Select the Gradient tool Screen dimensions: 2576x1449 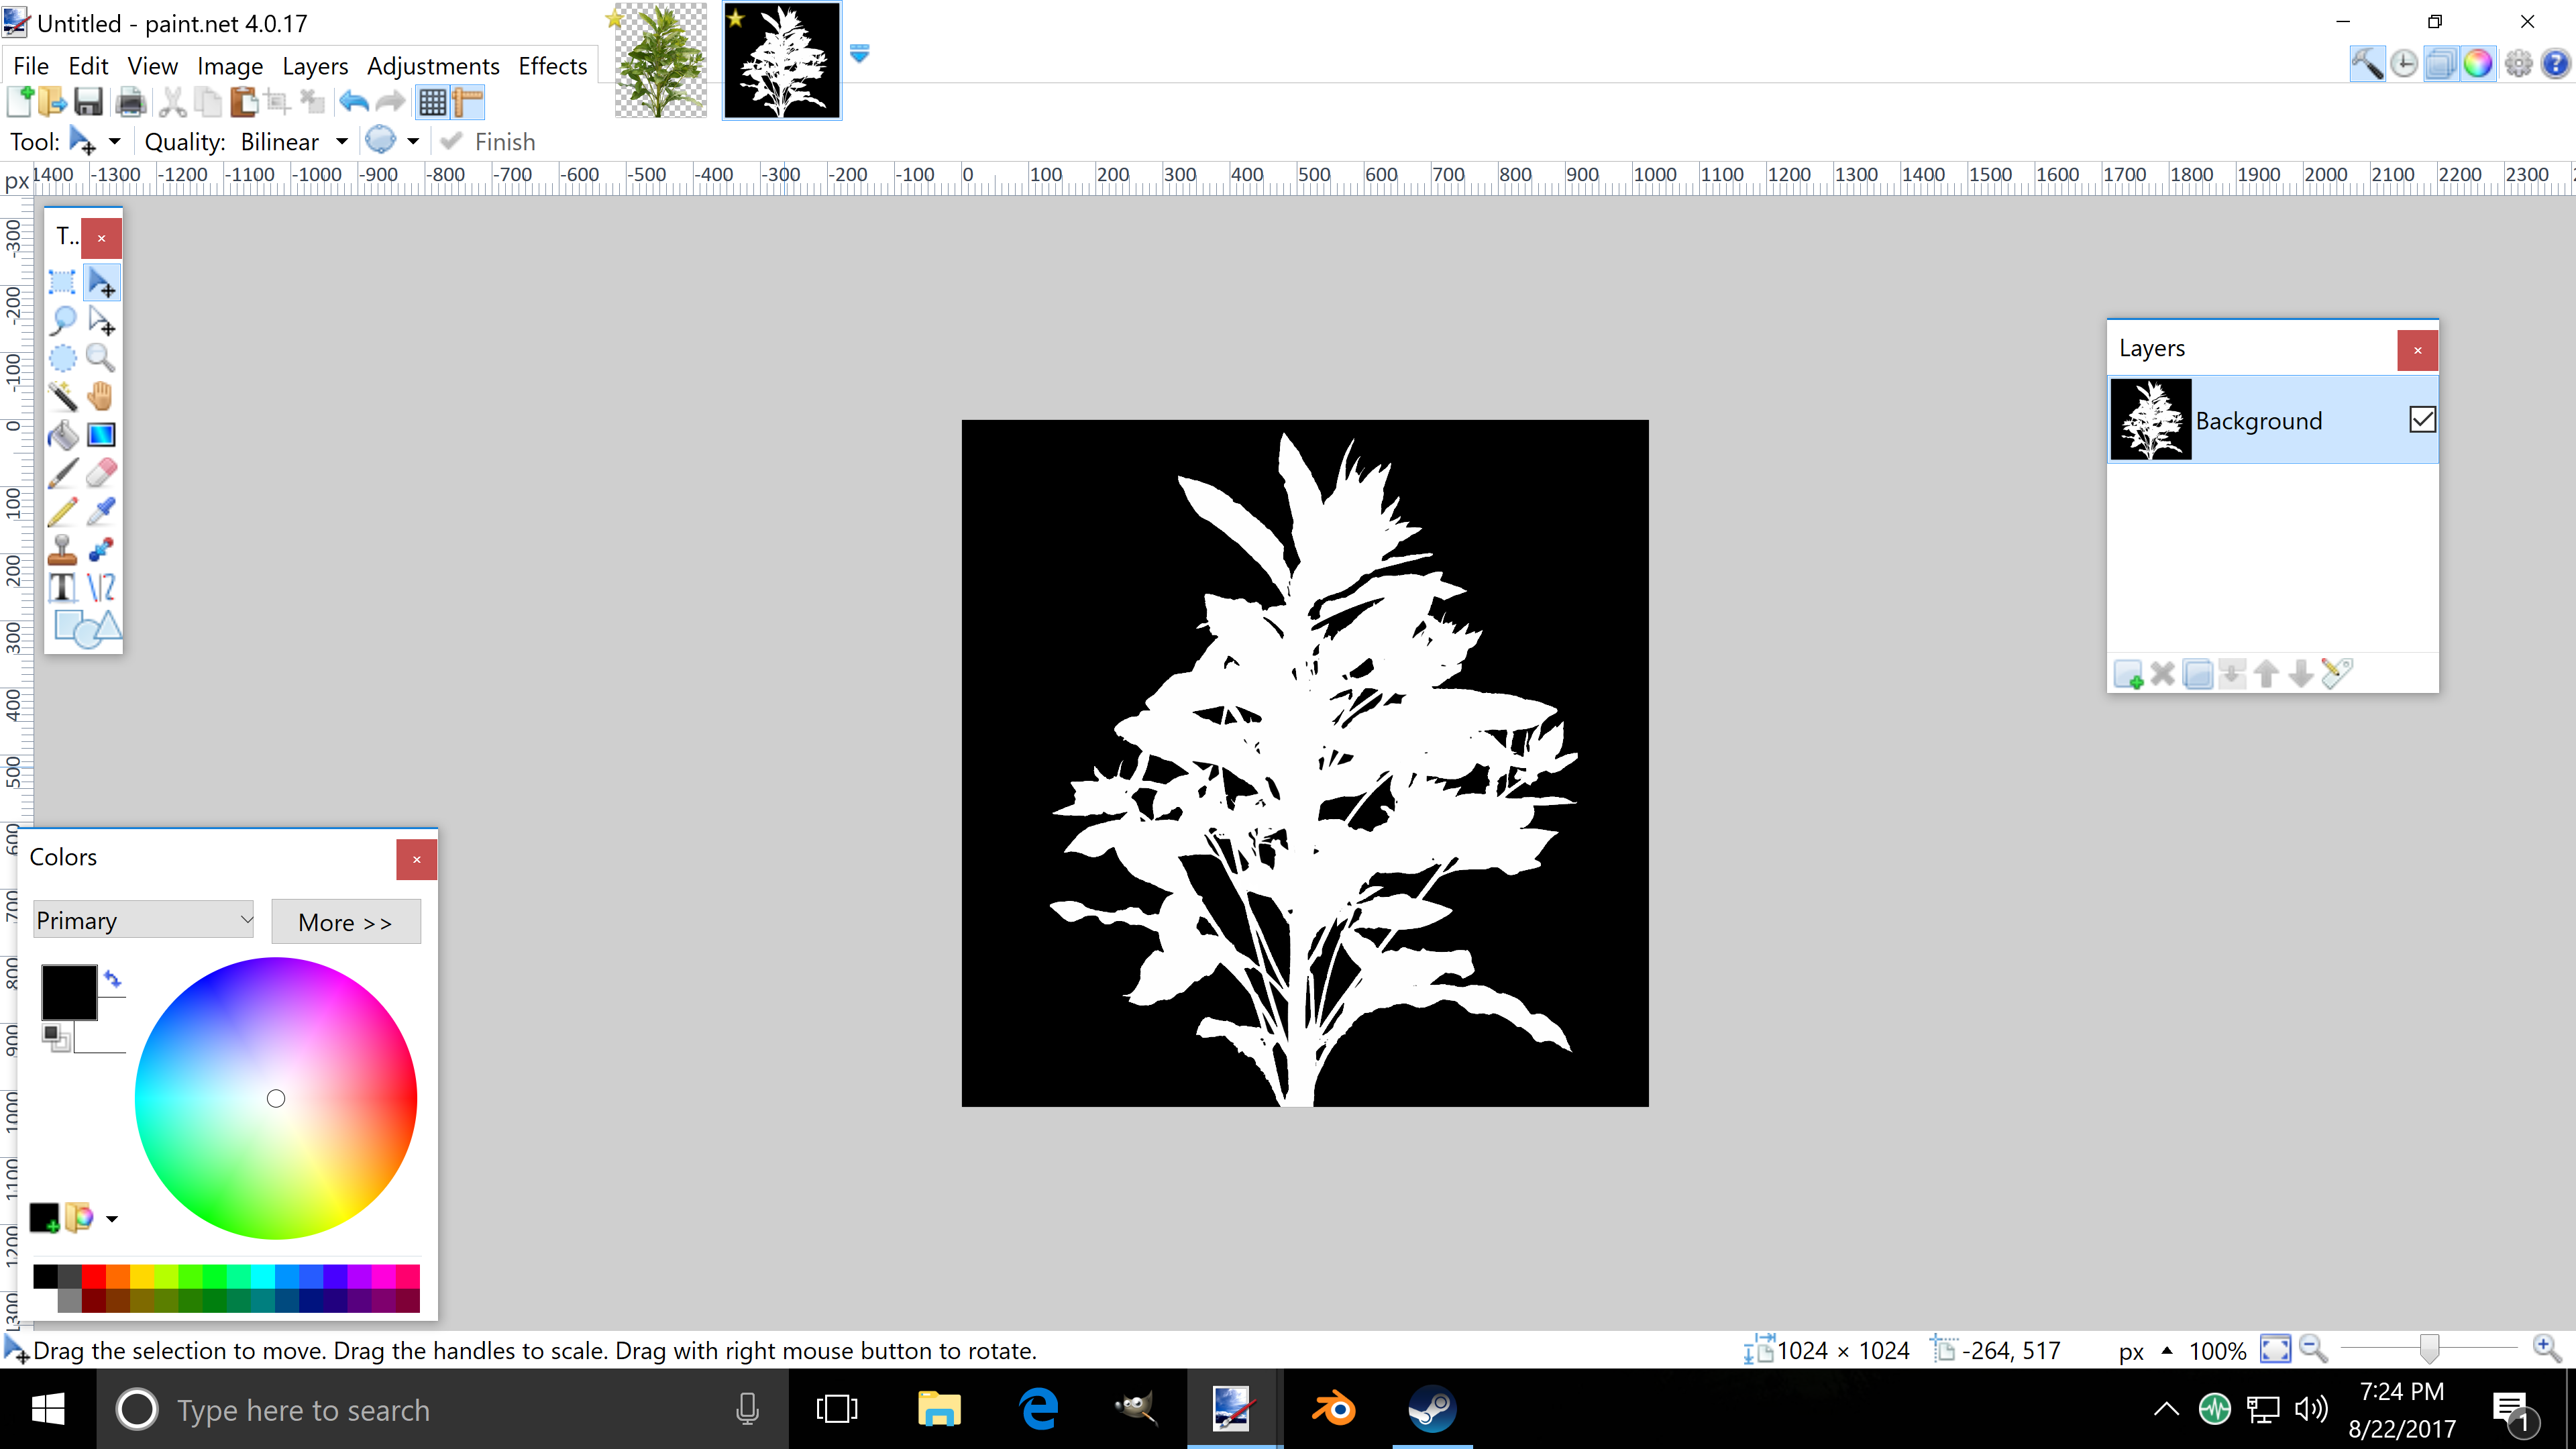click(101, 435)
